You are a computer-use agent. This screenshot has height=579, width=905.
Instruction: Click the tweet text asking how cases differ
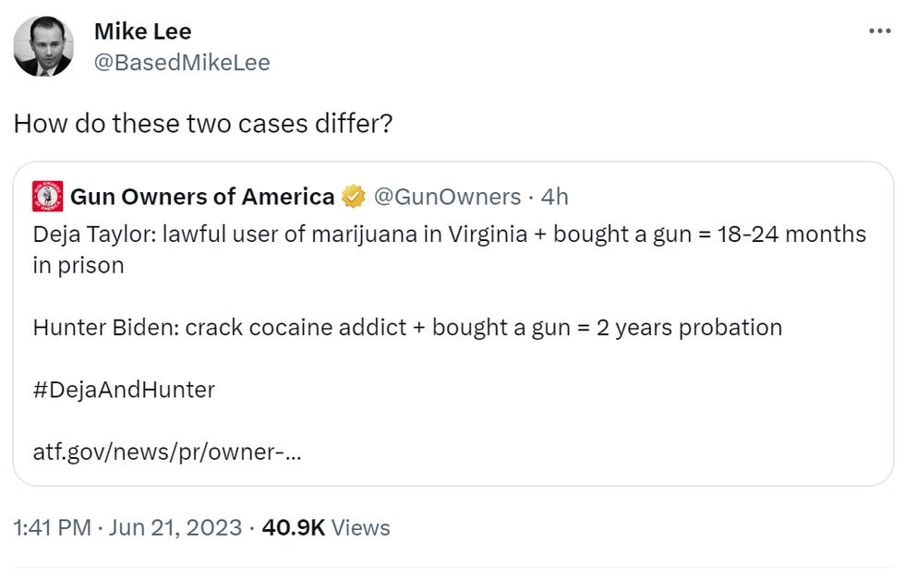205,123
